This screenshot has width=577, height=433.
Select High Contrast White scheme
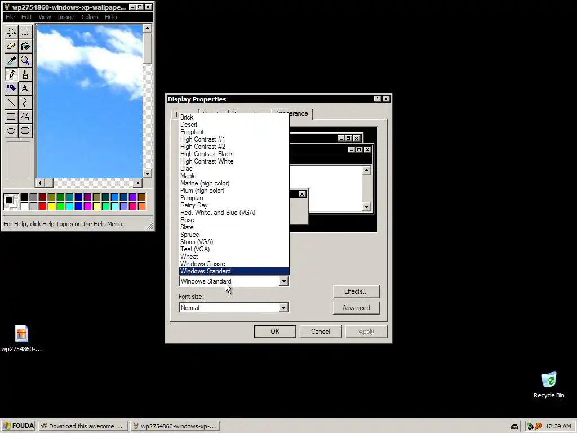(x=234, y=161)
